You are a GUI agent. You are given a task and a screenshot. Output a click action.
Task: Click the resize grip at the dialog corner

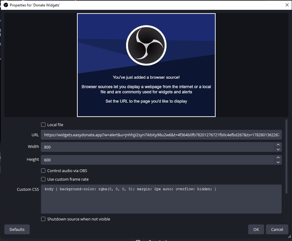pyautogui.click(x=290, y=236)
